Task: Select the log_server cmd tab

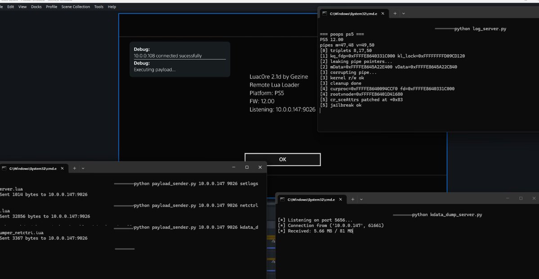Action: pos(353,14)
